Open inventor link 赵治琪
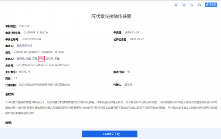 [x=49, y=58]
